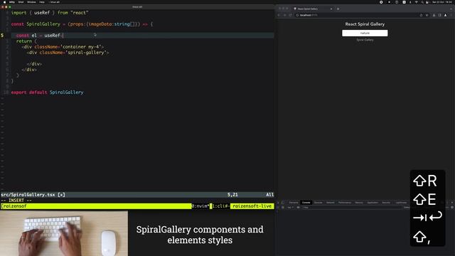Image resolution: width=455 pixels, height=256 pixels.
Task: Open the Console tab in DevTools
Action: (x=306, y=203)
